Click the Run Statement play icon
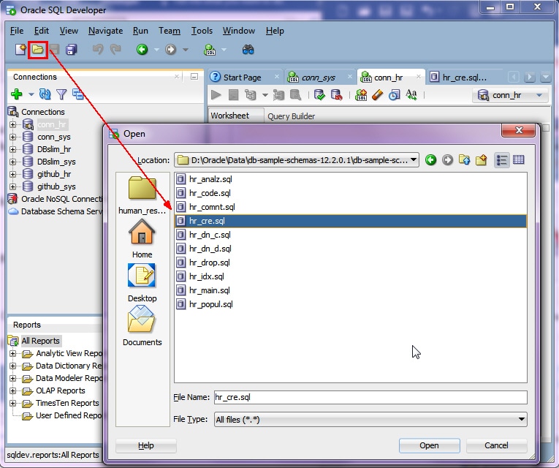559x468 pixels. (x=216, y=95)
